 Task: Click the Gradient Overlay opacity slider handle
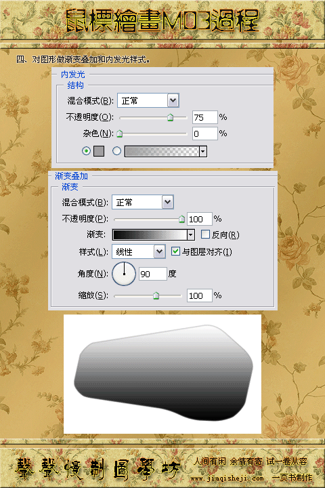tap(181, 219)
